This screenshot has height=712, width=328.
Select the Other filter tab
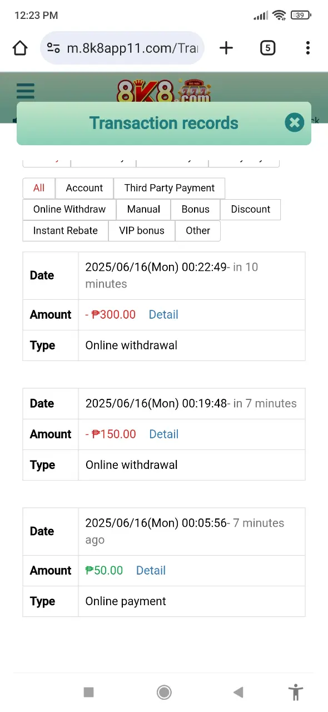(198, 230)
